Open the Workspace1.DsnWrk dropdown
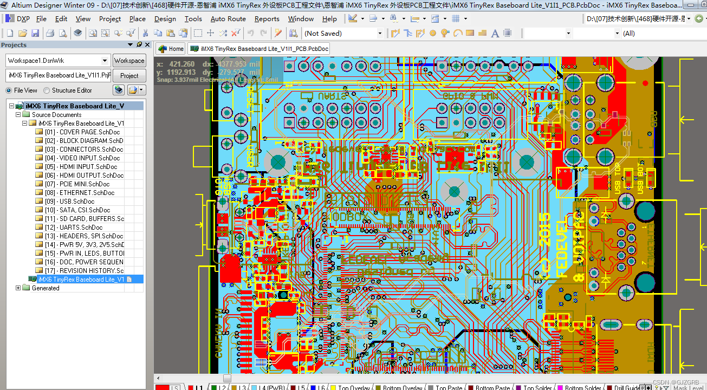Viewport: 707px width, 390px height. pos(105,60)
